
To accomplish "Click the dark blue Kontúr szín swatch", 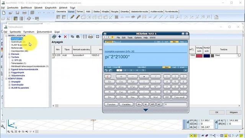I will tap(207, 56).
